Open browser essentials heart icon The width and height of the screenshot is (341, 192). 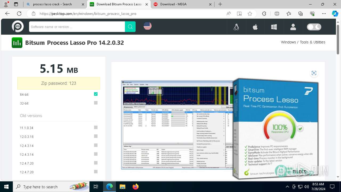(x=312, y=14)
